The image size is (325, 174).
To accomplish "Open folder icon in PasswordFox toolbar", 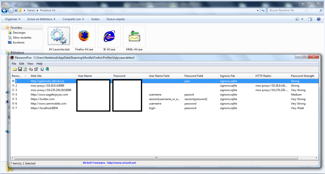I will click(14, 69).
